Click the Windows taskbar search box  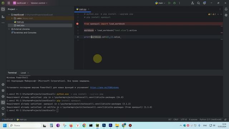(25, 125)
